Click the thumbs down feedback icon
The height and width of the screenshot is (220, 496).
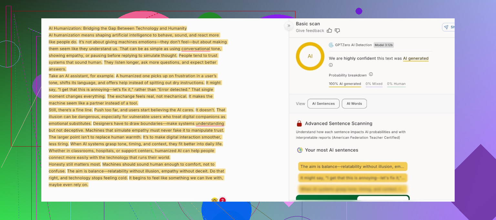(337, 31)
